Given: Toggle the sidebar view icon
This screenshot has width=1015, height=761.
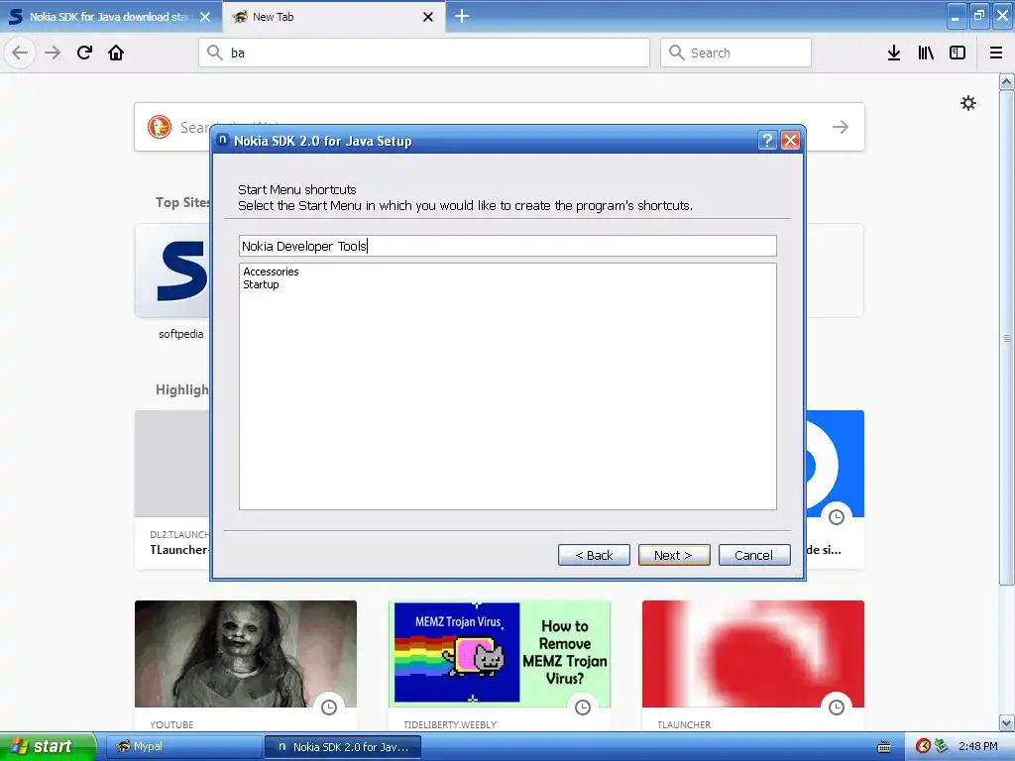Looking at the screenshot, I should click(x=958, y=53).
